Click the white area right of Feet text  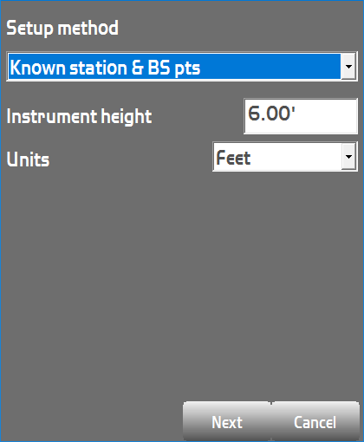click(x=296, y=157)
